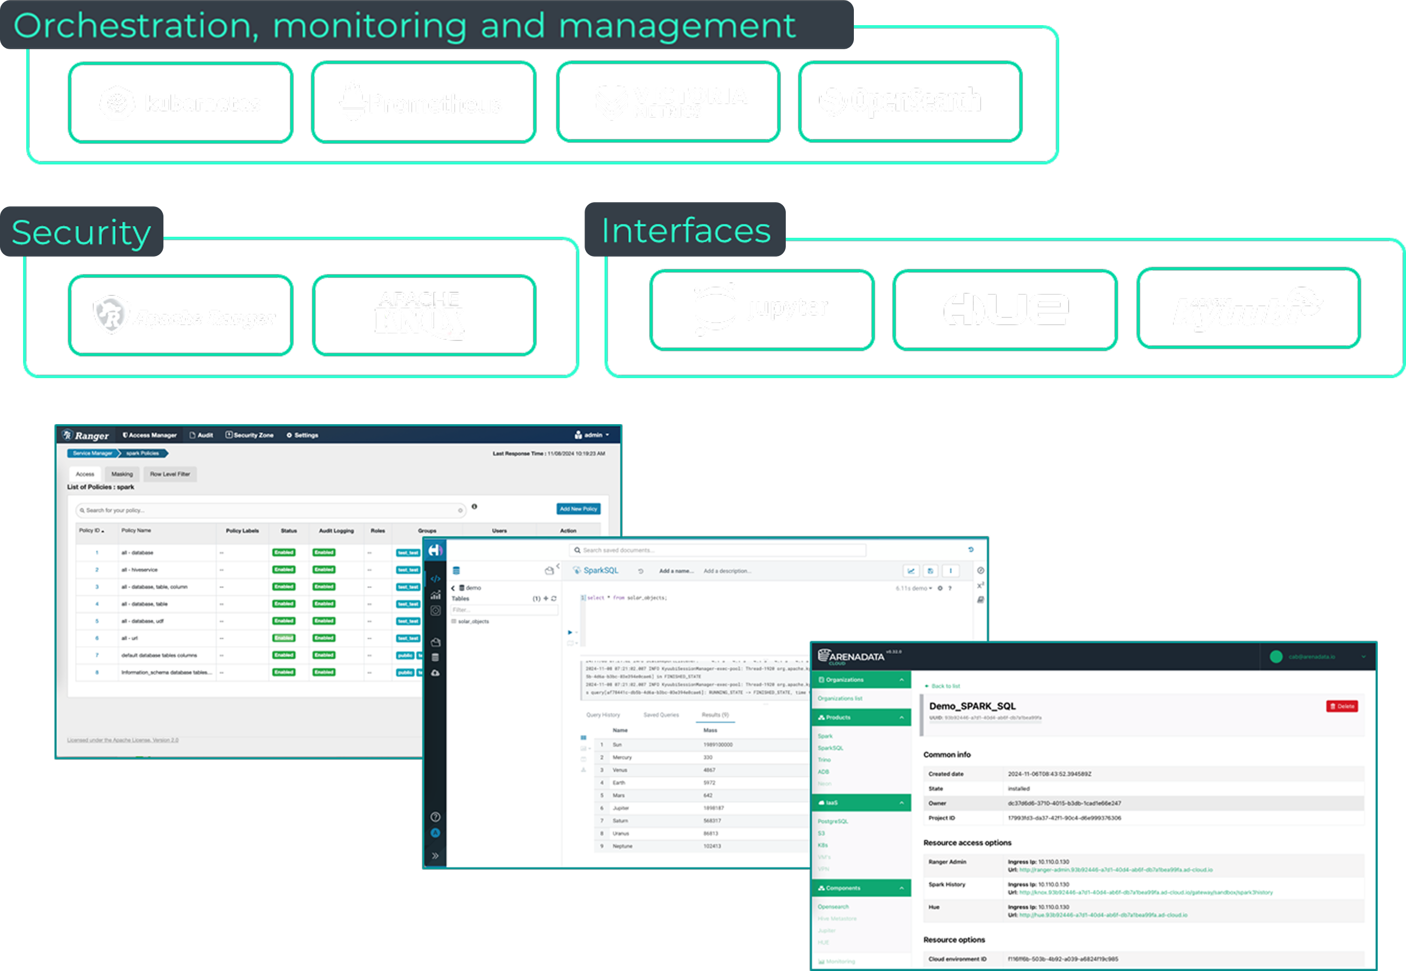Open the admin user dropdown in Ranger
The image size is (1406, 971).
click(592, 435)
